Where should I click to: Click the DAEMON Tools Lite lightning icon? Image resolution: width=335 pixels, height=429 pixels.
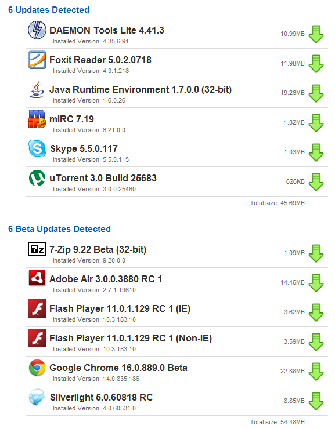[37, 30]
